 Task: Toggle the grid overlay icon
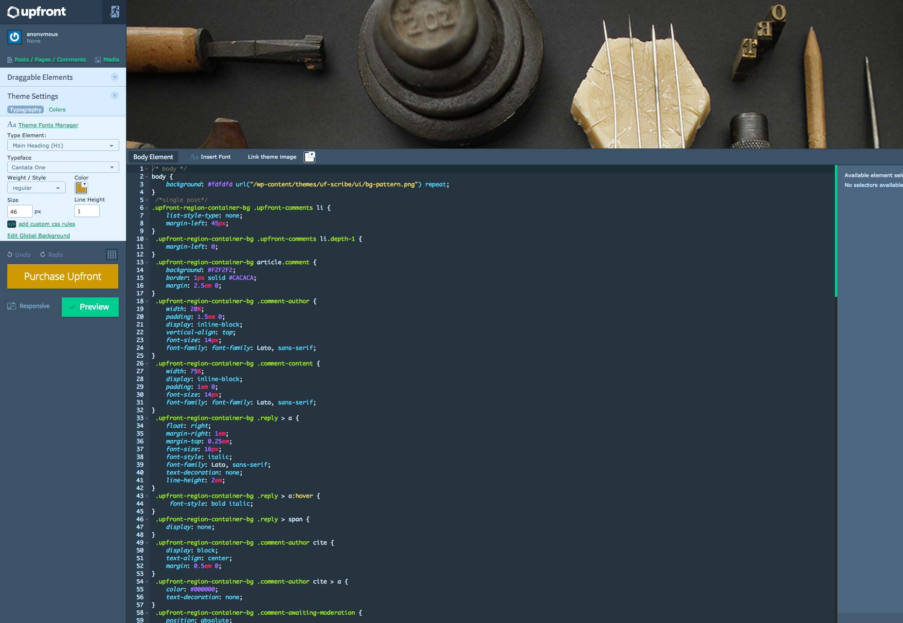(x=112, y=255)
